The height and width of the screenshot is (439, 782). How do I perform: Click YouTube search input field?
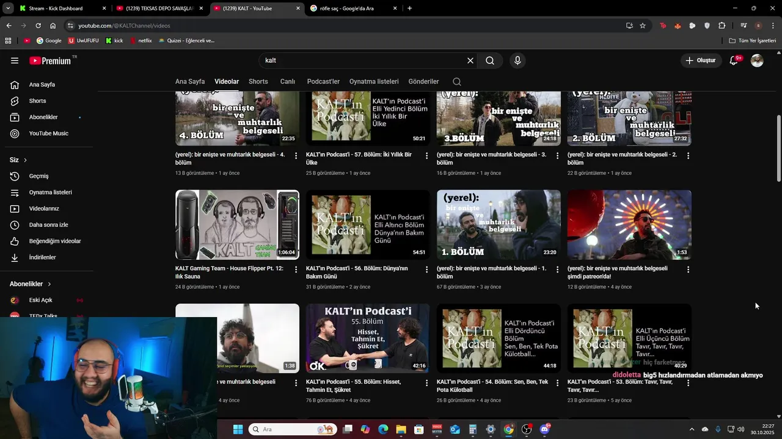[x=364, y=60]
